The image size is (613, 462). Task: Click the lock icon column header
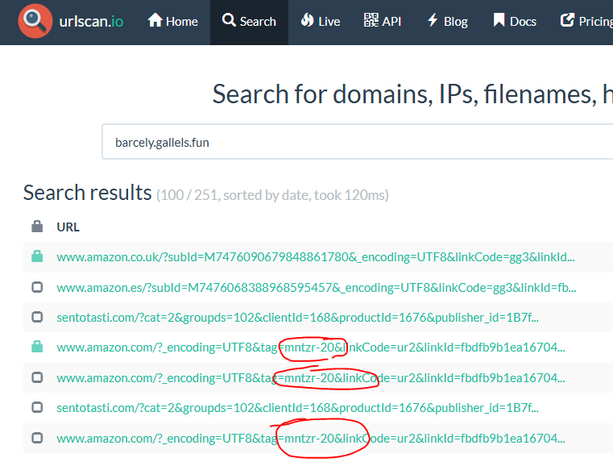click(x=37, y=227)
